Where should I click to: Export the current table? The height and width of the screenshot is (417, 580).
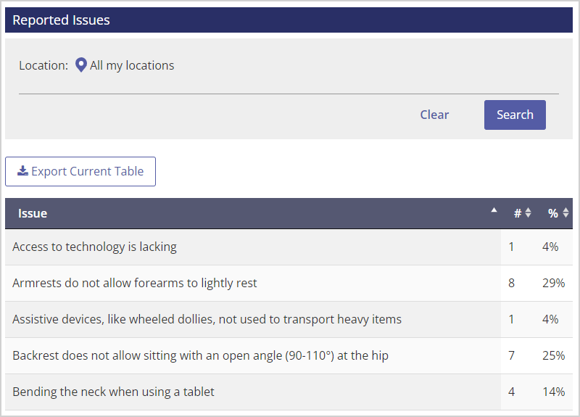point(80,171)
